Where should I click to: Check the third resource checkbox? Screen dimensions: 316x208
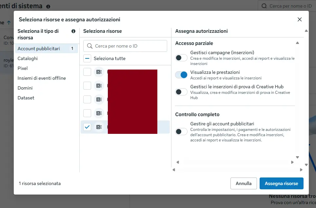(87, 99)
